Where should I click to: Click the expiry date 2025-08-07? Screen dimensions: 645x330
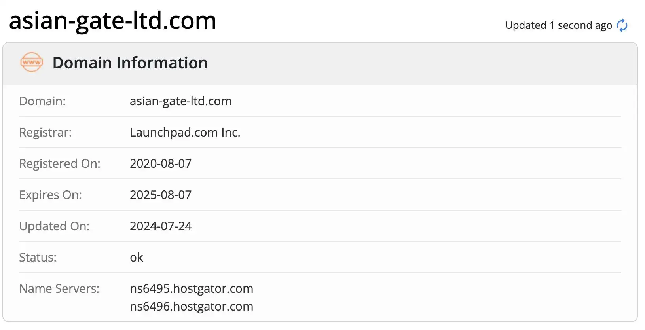(161, 195)
